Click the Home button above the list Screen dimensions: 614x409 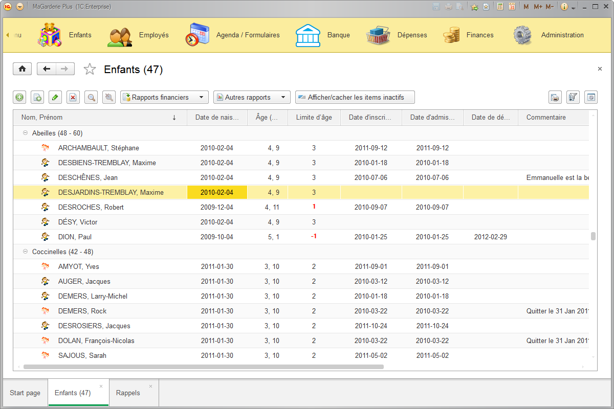click(22, 69)
